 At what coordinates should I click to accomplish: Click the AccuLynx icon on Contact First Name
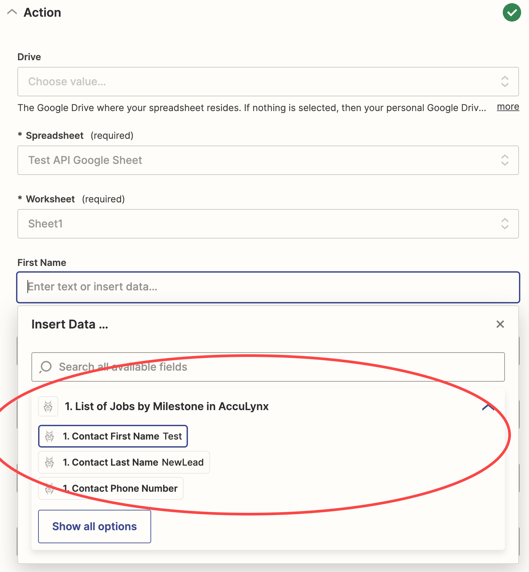tap(49, 436)
